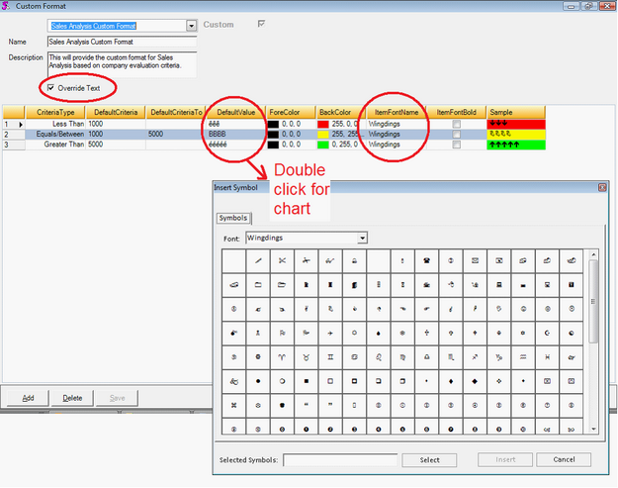Toggle the Custom checkbox
The image size is (618, 488).
tap(261, 24)
